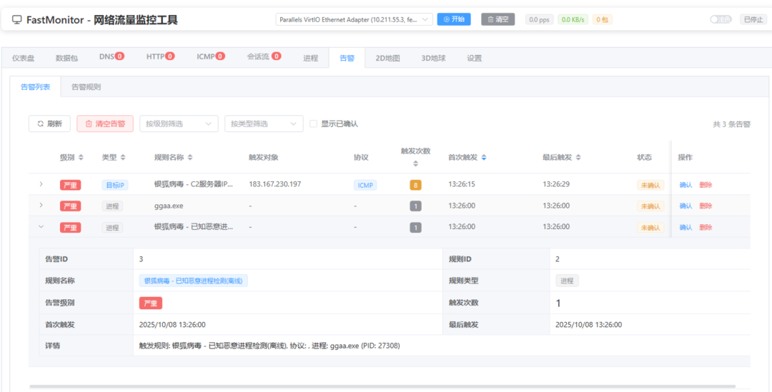
Task: Confirm the ICMP C2 server alert
Action: (x=686, y=185)
